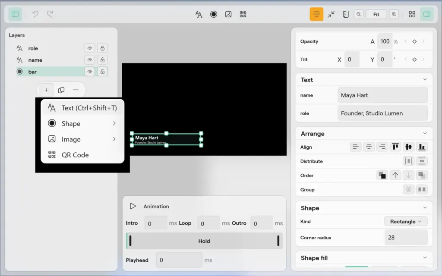Toggle the ruler toolbar icon

click(x=346, y=14)
